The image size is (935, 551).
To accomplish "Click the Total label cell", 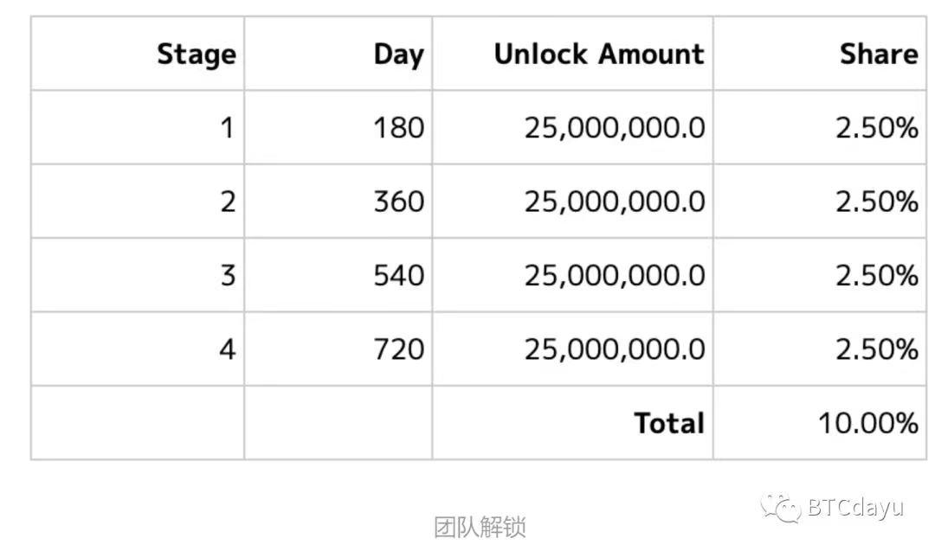I will (x=668, y=423).
